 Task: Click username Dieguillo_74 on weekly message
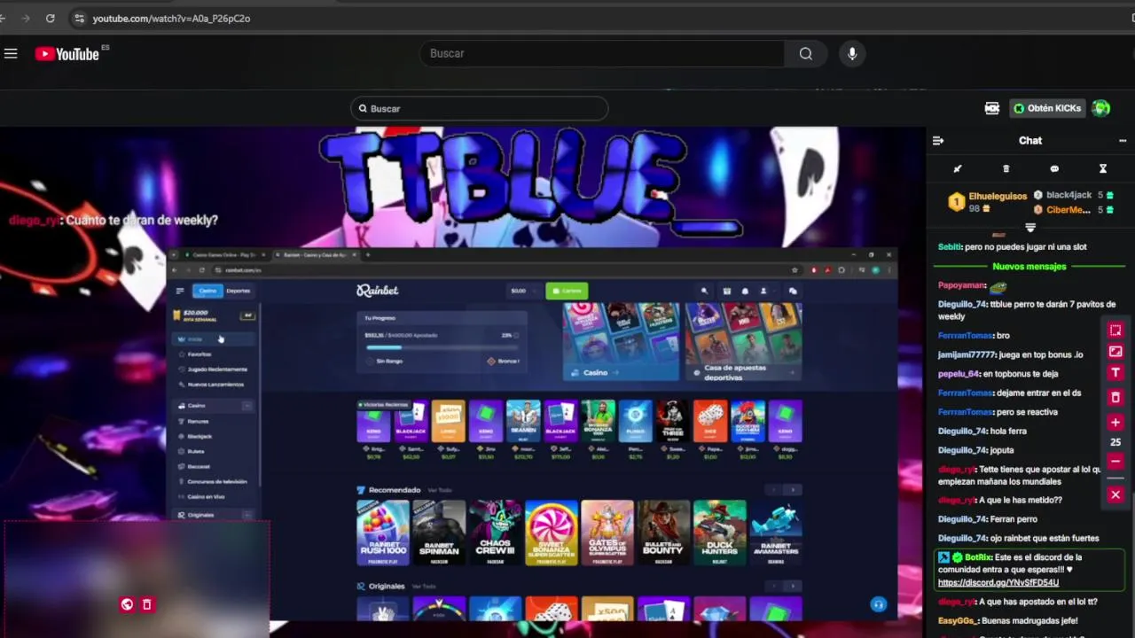click(x=962, y=304)
